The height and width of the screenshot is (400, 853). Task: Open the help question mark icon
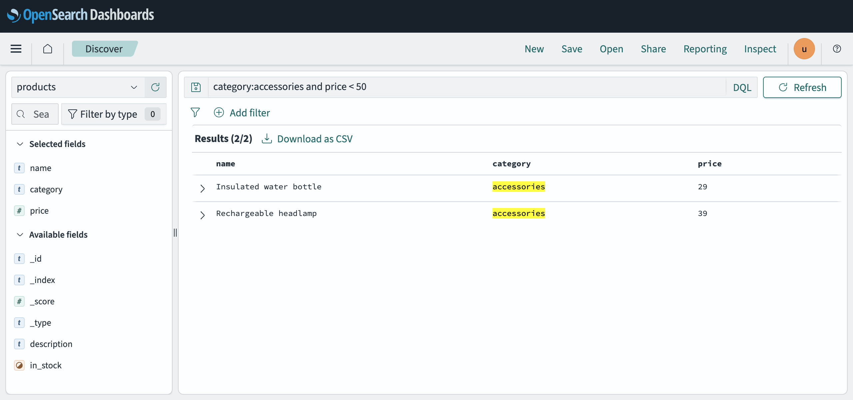(837, 49)
